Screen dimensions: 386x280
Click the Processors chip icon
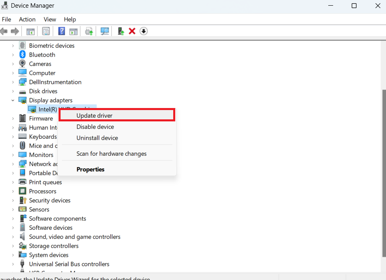22,191
